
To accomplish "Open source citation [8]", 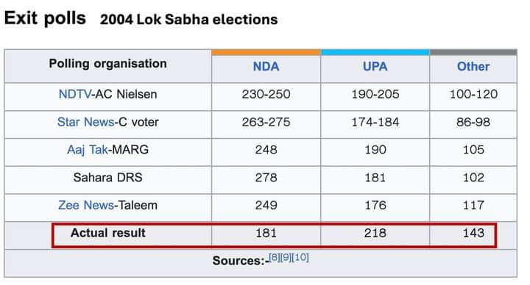I will 274,257.
